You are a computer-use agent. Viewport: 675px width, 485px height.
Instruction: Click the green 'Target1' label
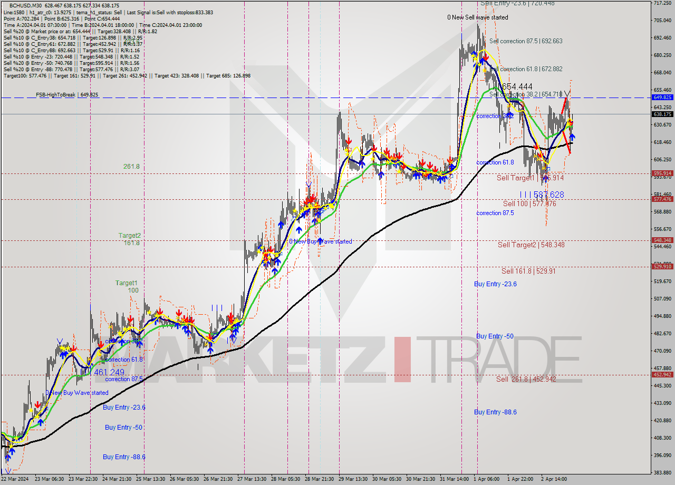[x=127, y=283]
